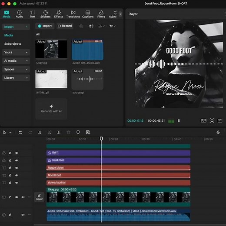Open the sort order dropdown
Image resolution: width=226 pixels, height=226 pixels.
pyautogui.click(x=101, y=26)
